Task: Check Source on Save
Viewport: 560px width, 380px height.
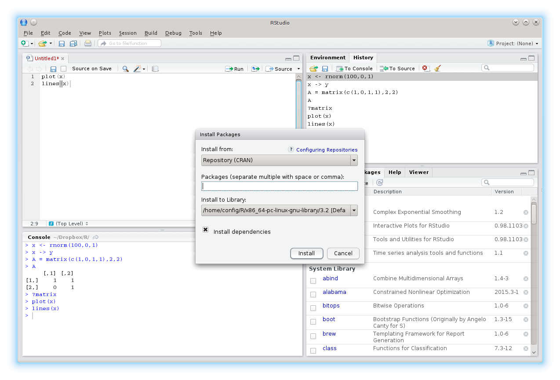Action: tap(63, 69)
